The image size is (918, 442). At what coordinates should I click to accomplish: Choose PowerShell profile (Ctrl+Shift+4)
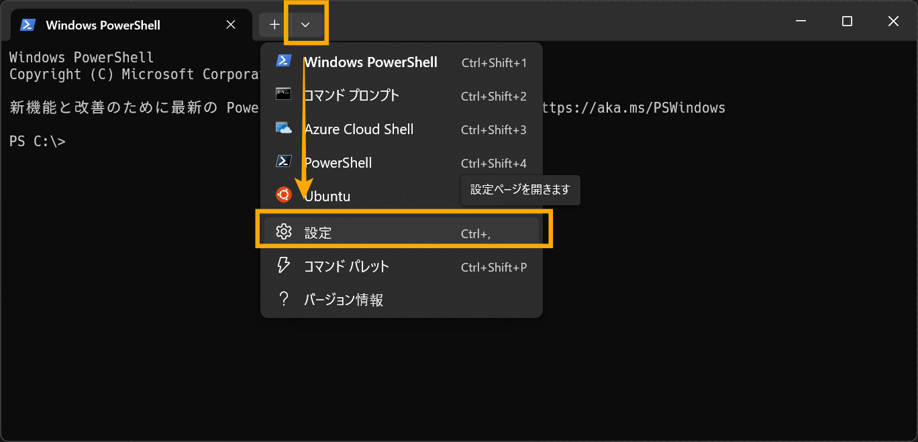(401, 163)
